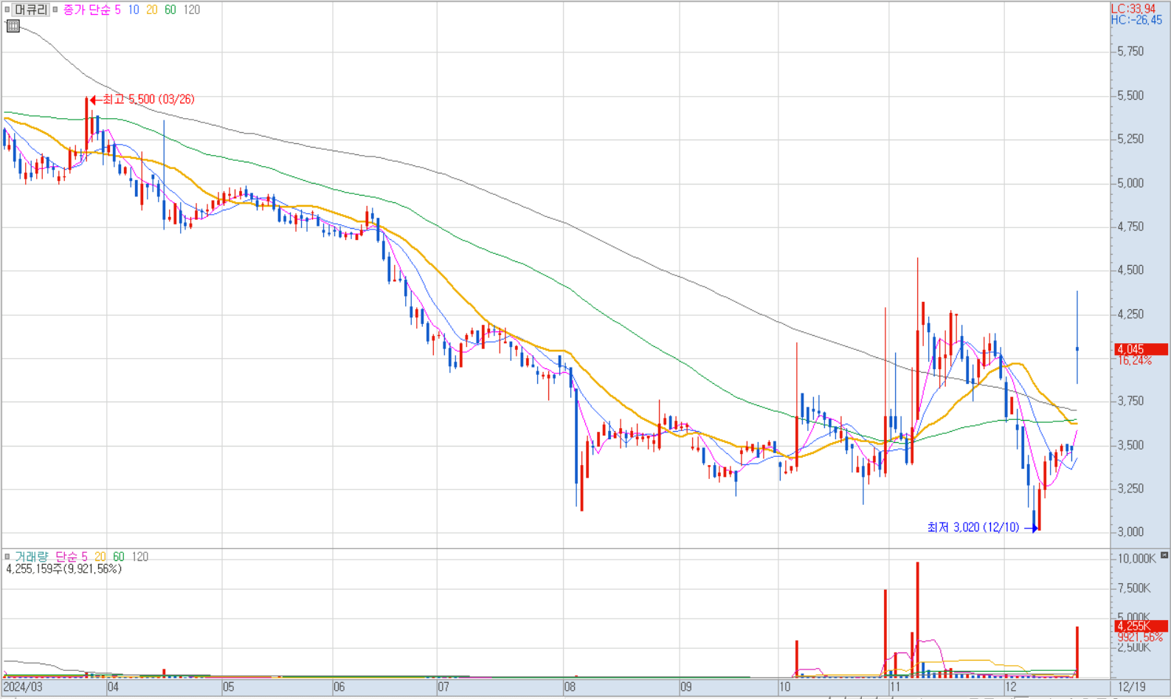Click the 4,750 price axis label
1171x699 pixels.
point(1130,227)
